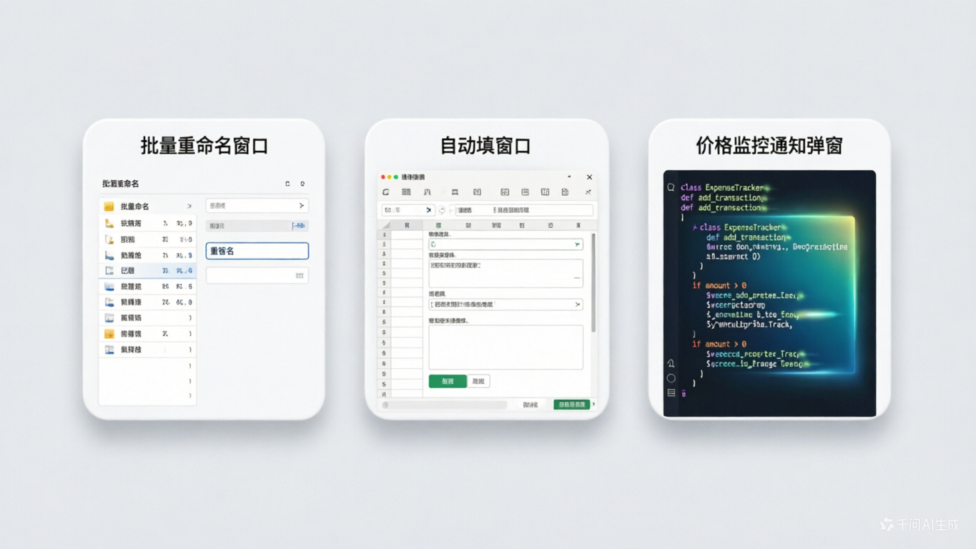The width and height of the screenshot is (976, 549).
Task: Click the green button in the spreadsheet status bar
Action: pyautogui.click(x=571, y=405)
